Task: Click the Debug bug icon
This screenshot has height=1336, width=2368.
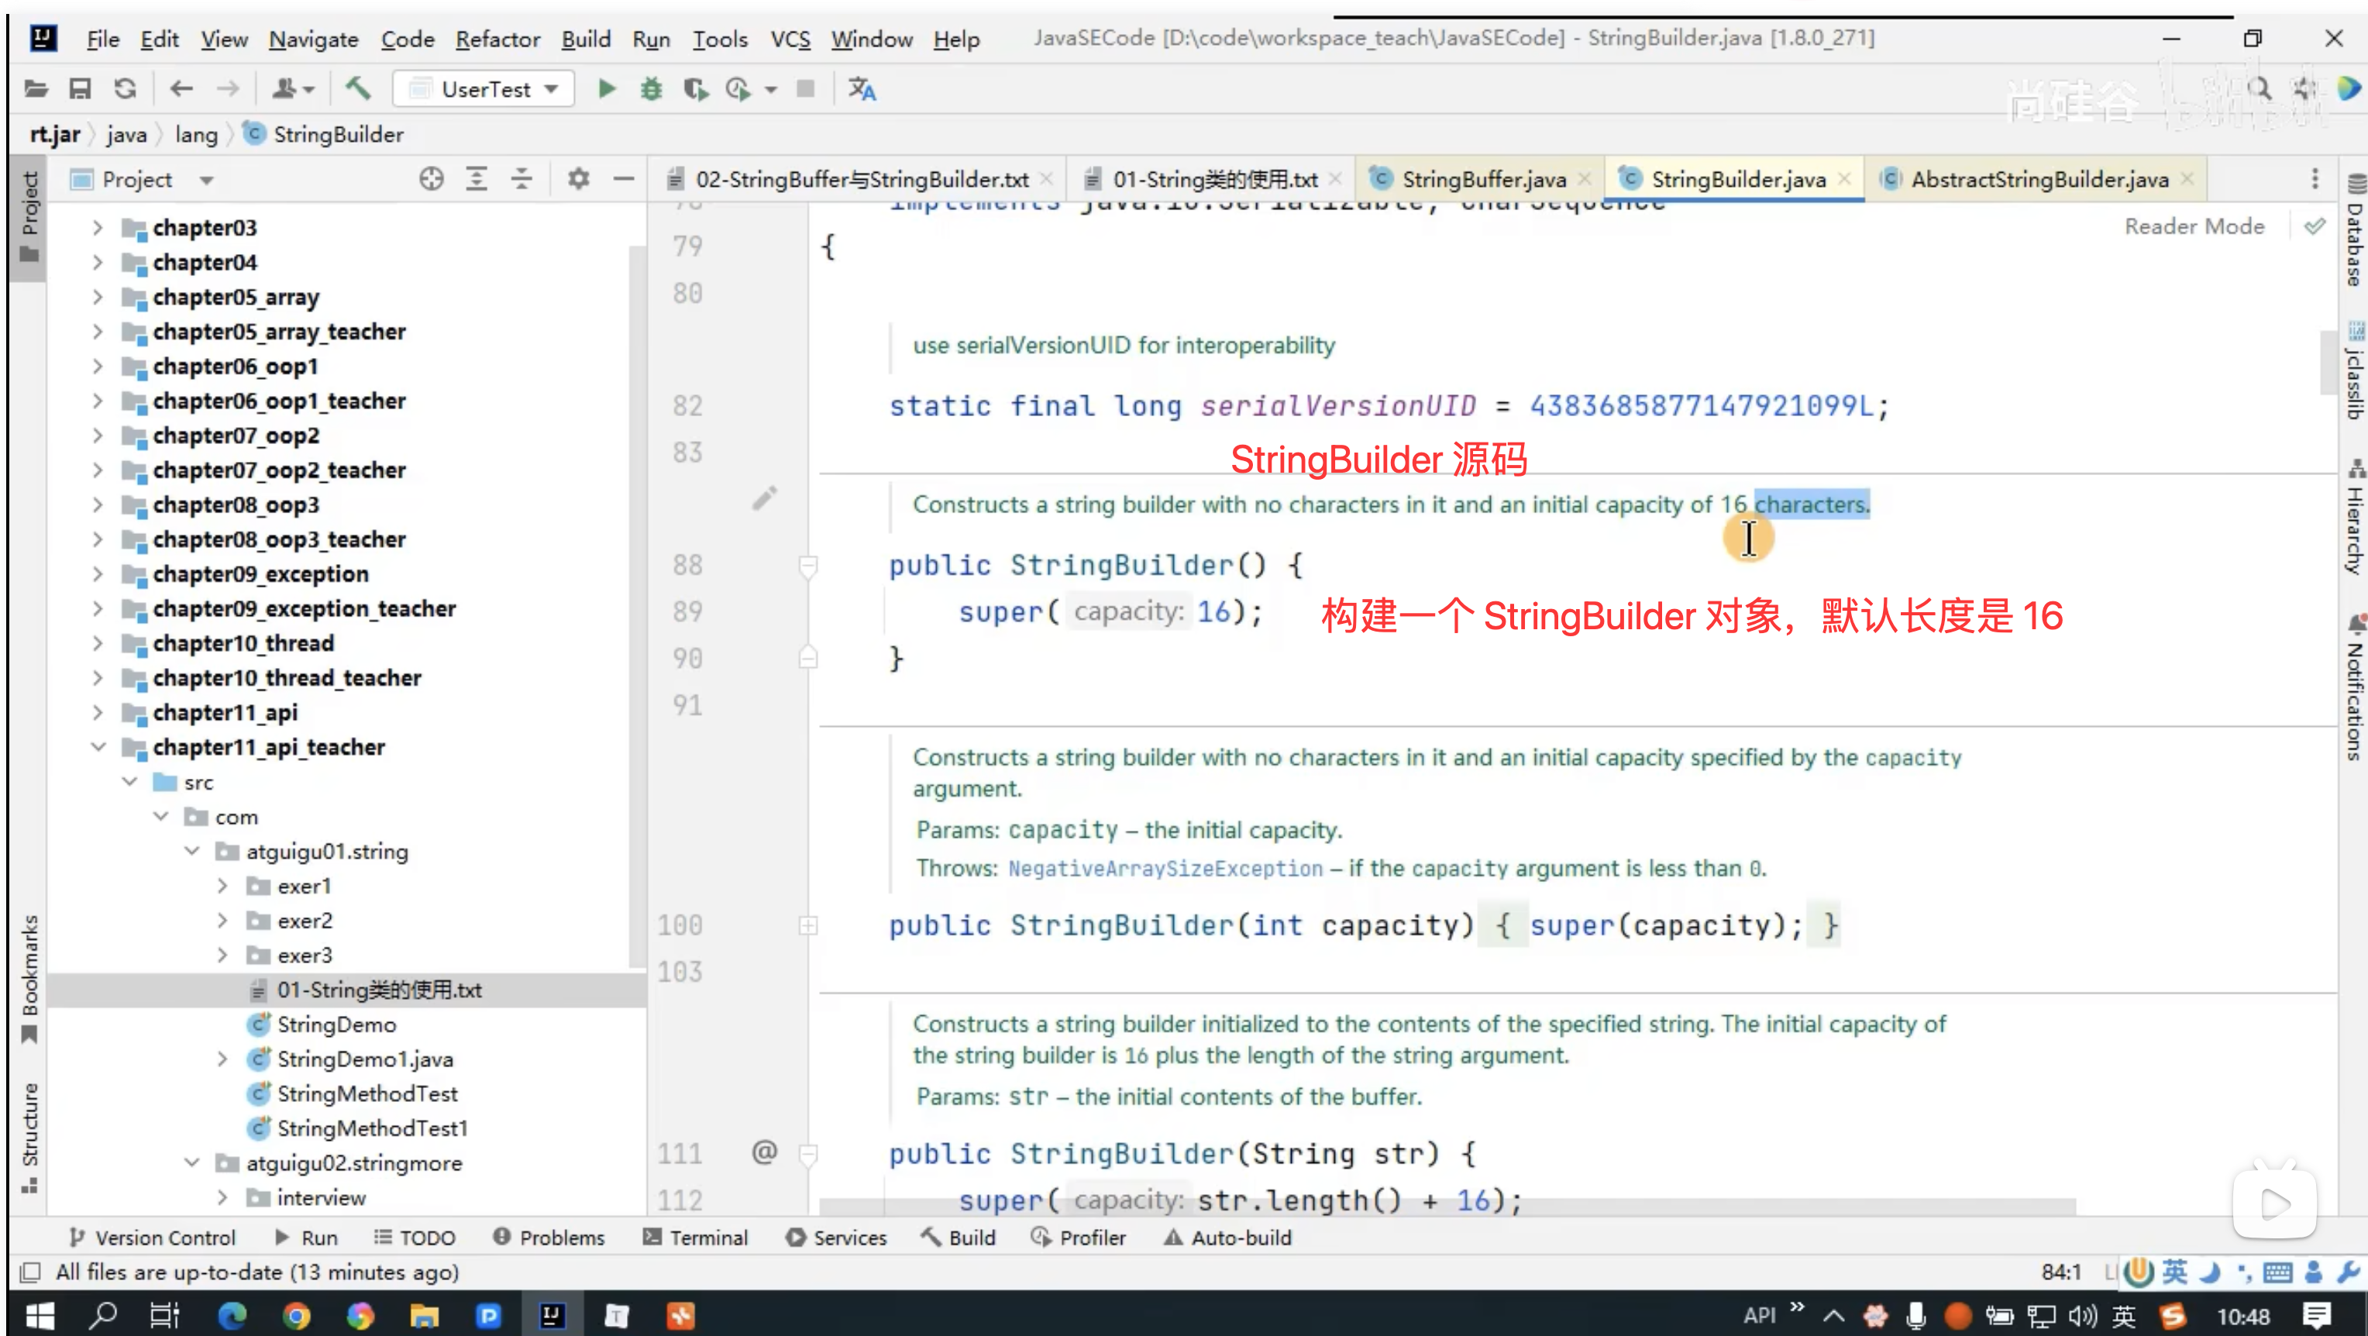Action: coord(651,89)
